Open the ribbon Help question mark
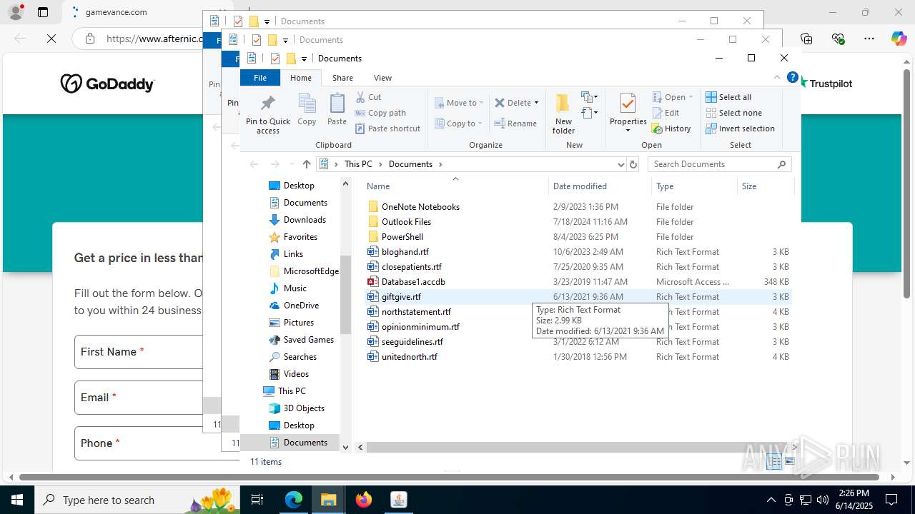 [x=792, y=77]
